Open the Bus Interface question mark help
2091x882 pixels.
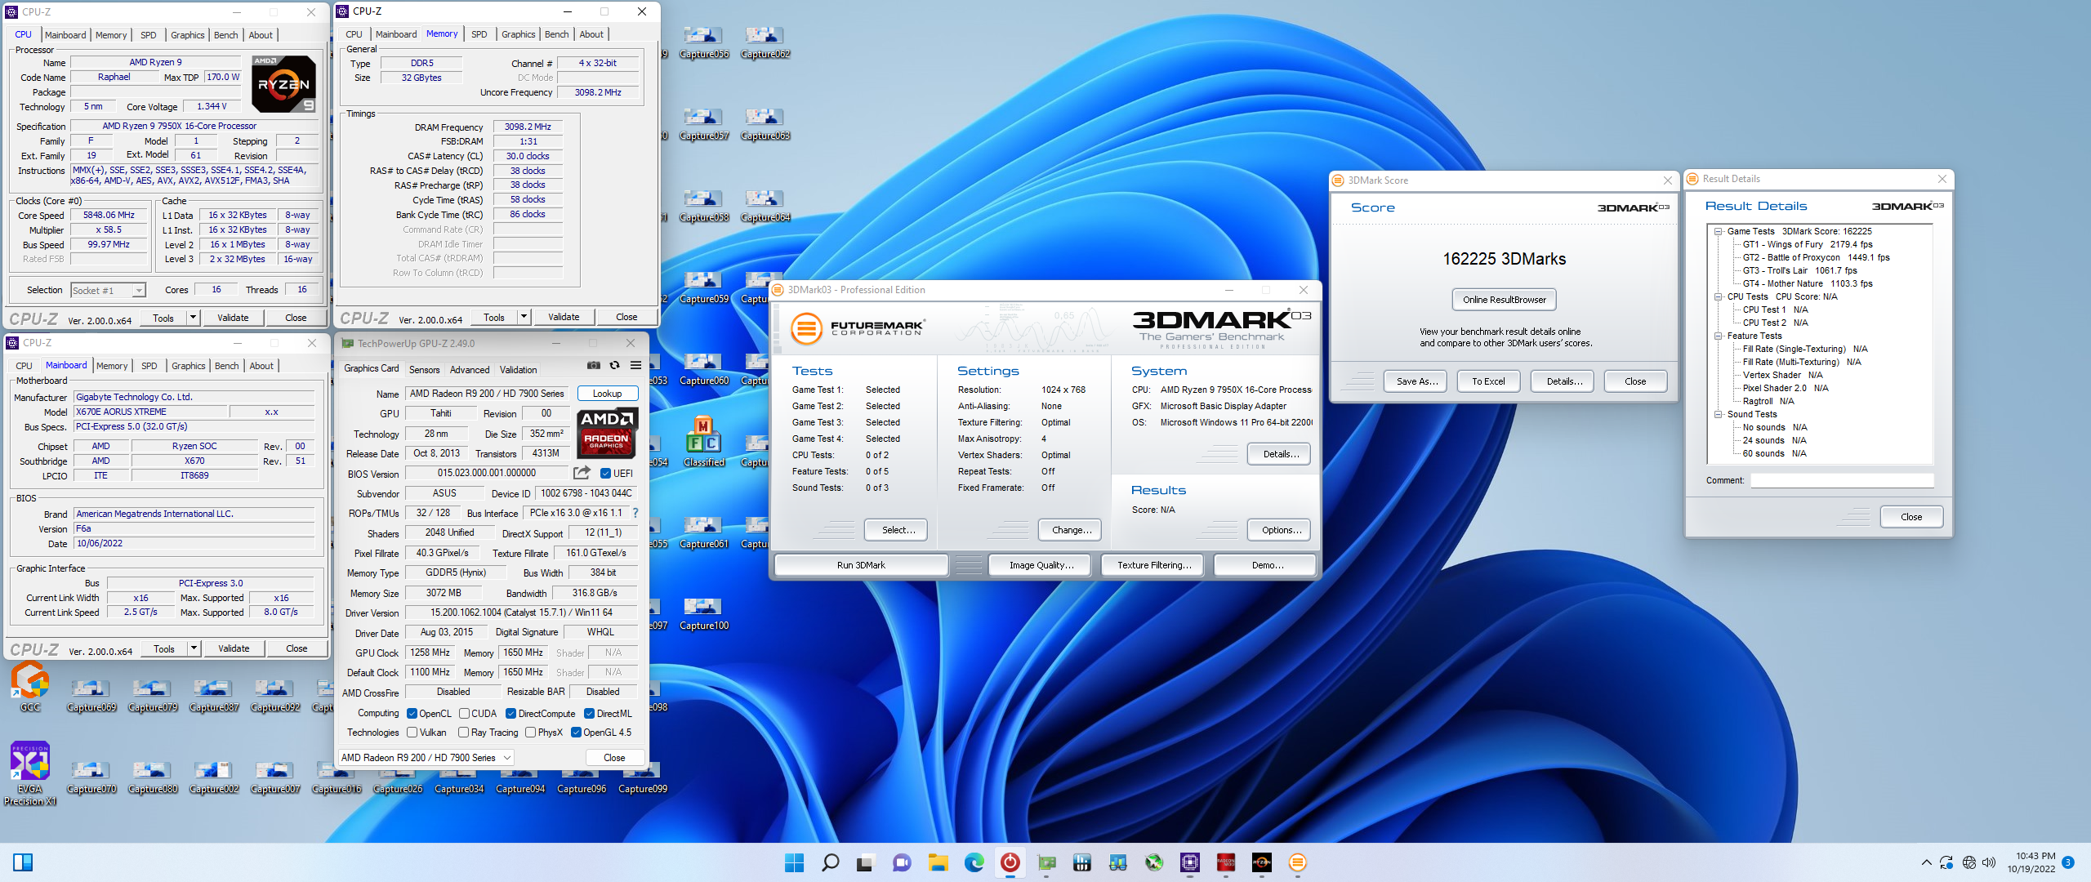click(635, 513)
